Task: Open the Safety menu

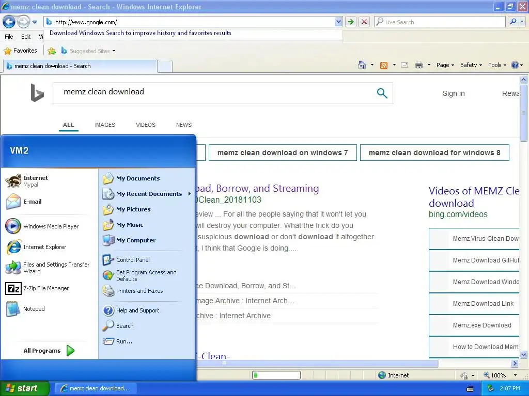Action: click(471, 65)
